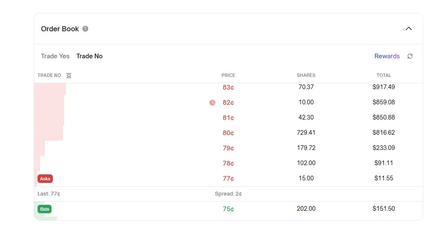Click the 78¢ ask price
Viewport: 432px width, 231px height.
point(228,163)
